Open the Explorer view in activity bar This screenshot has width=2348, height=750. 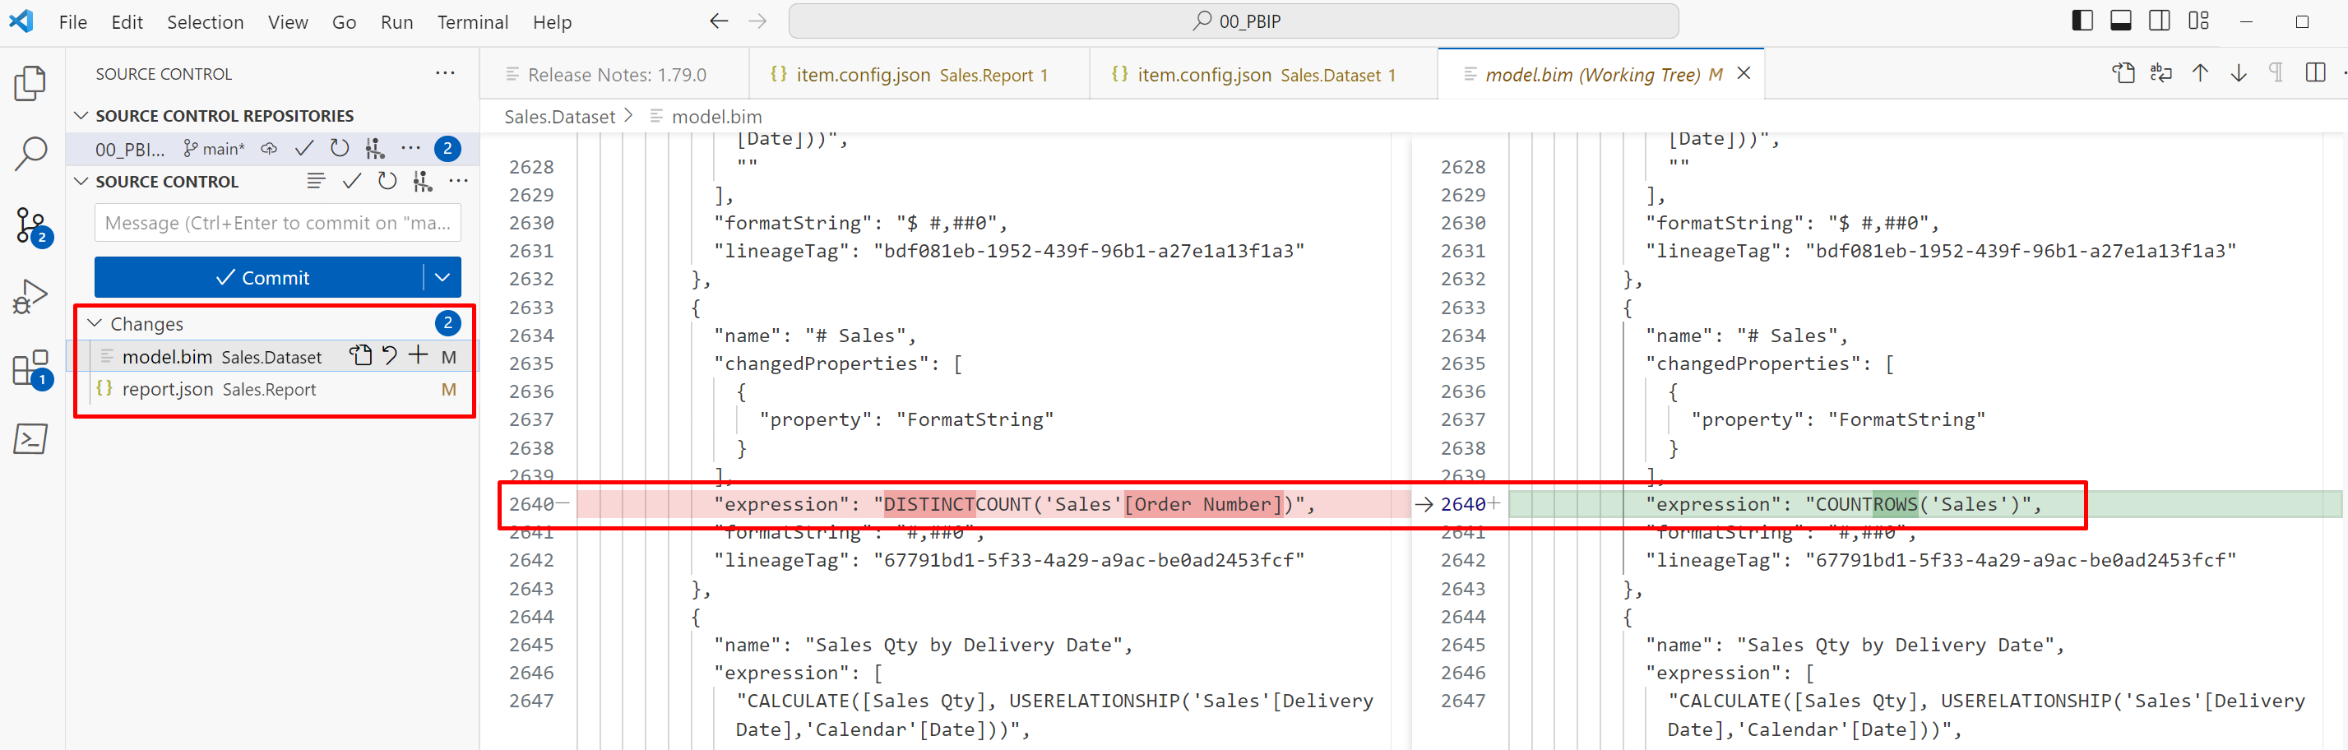(30, 82)
